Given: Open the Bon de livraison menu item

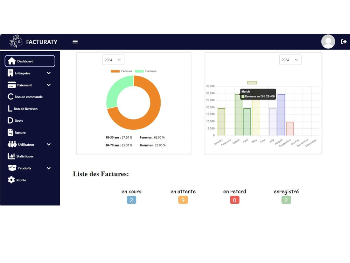Looking at the screenshot, I should coord(26,109).
